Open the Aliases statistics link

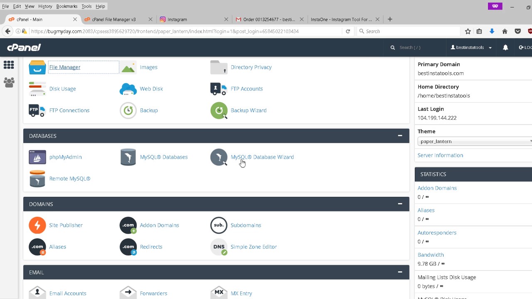pos(426,210)
